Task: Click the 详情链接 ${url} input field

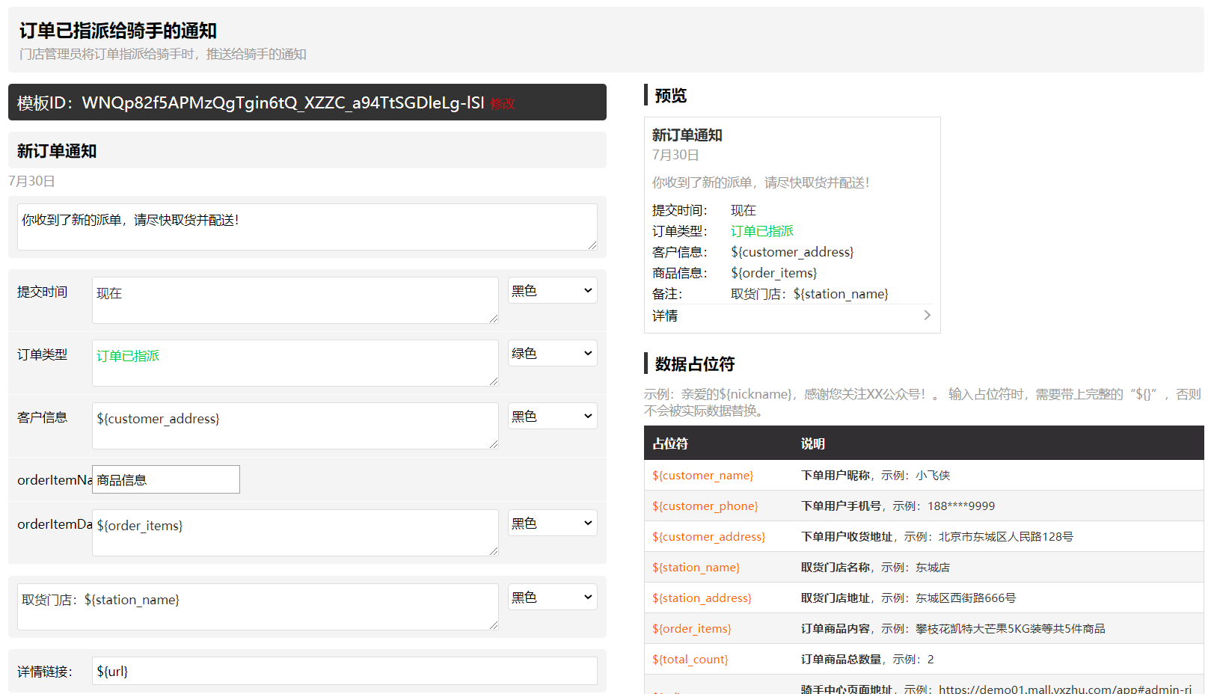Action: (344, 672)
